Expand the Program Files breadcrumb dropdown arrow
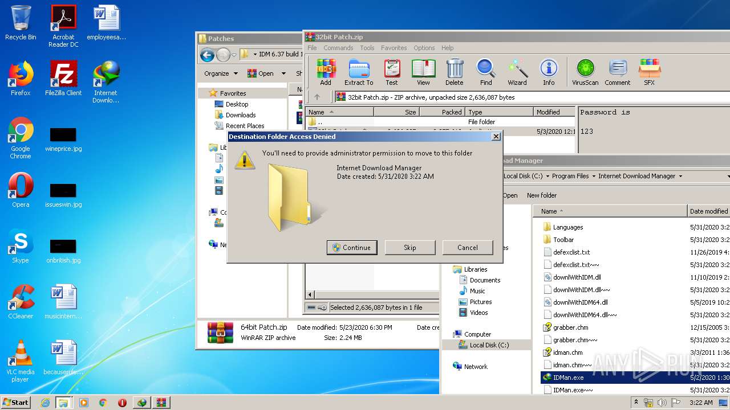The image size is (730, 410). click(594, 176)
